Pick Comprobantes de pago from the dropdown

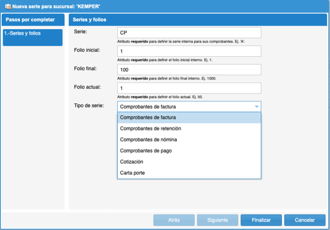pos(189,151)
